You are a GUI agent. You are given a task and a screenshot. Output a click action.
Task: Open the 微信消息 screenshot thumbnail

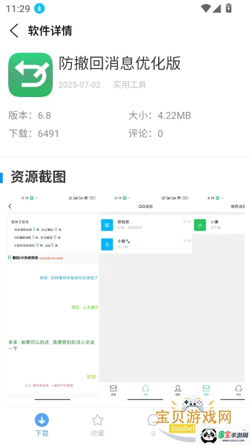pyautogui.click(x=219, y=298)
